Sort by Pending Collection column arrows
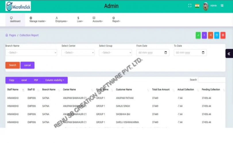Screen dimensions: 233x143 (224, 90)
